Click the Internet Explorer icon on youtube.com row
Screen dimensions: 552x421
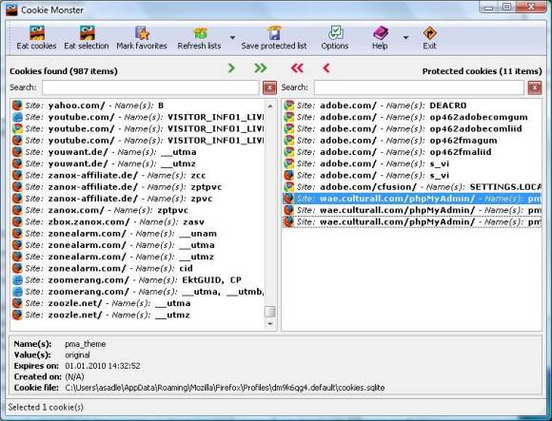pyautogui.click(x=17, y=117)
